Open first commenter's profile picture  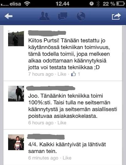point(16,38)
